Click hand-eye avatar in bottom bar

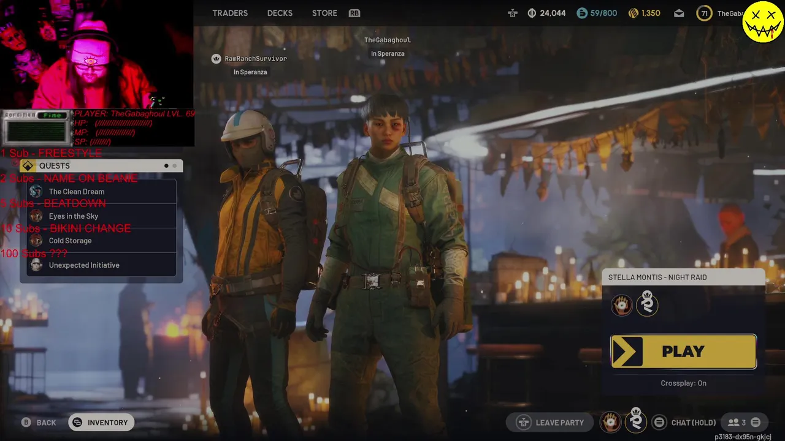pyautogui.click(x=610, y=422)
